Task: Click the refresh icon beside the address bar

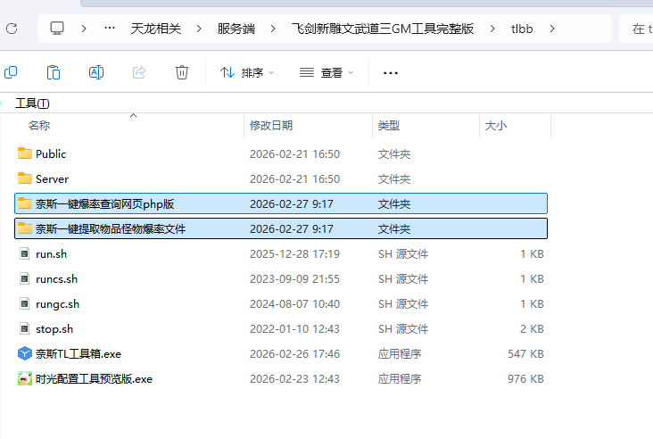Action: (12, 29)
